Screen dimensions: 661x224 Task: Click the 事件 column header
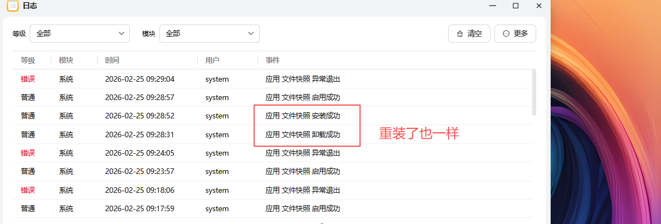(273, 60)
